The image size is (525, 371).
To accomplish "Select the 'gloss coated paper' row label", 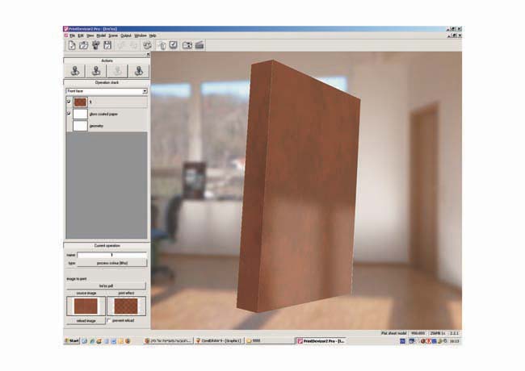I will click(104, 114).
